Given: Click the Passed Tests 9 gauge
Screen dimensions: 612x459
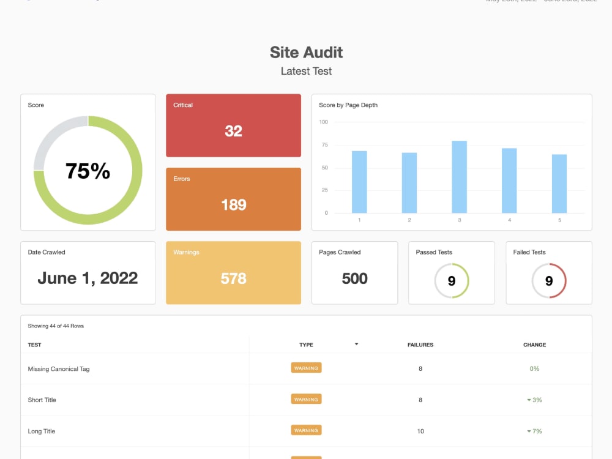Looking at the screenshot, I should click(x=452, y=281).
